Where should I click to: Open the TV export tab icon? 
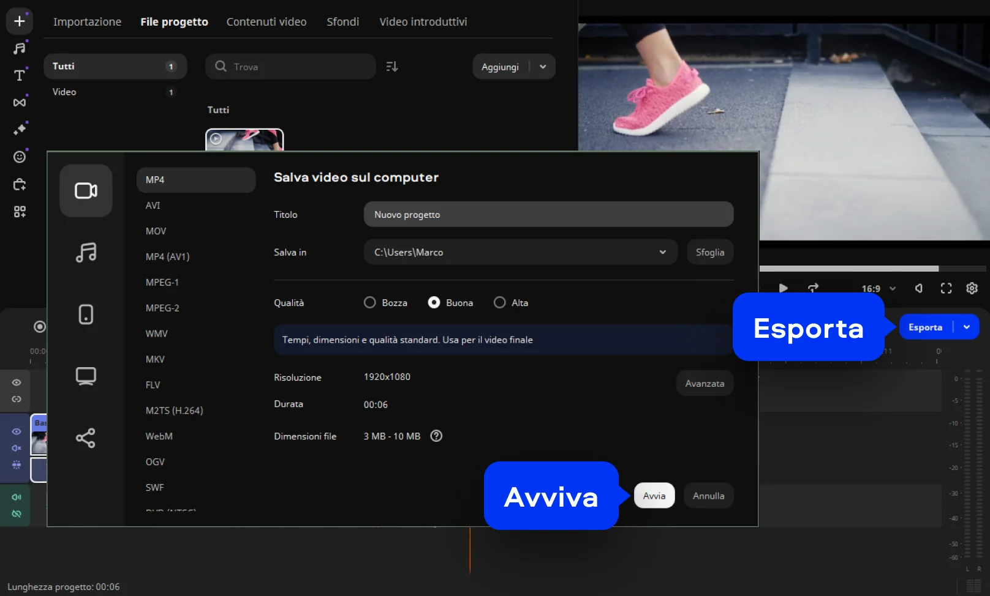coord(86,376)
